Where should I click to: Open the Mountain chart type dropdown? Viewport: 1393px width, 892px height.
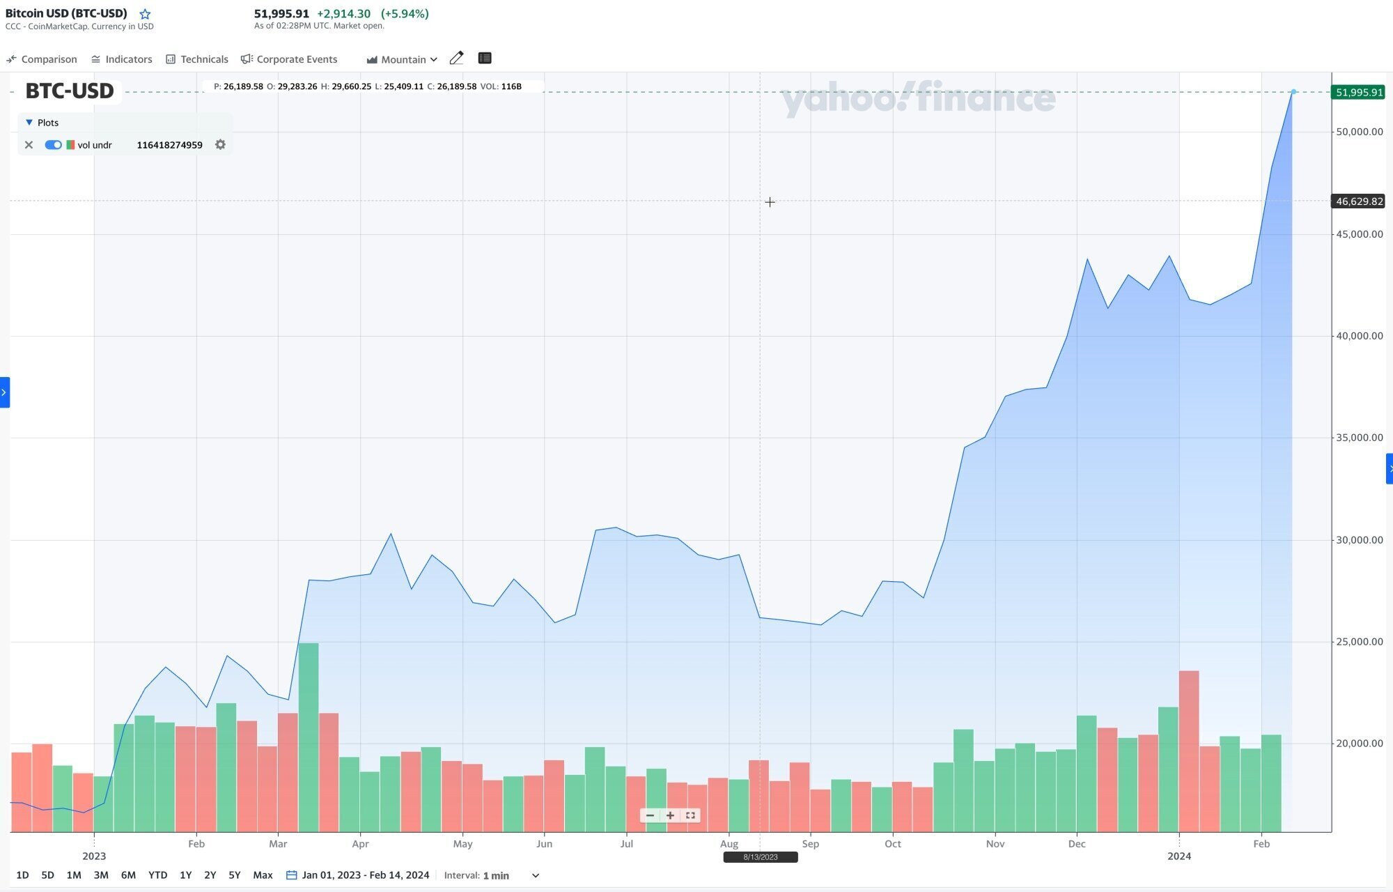[402, 59]
